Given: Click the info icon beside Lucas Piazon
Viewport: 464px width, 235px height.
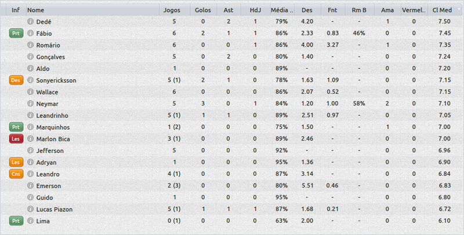Looking at the screenshot, I should tap(31, 209).
